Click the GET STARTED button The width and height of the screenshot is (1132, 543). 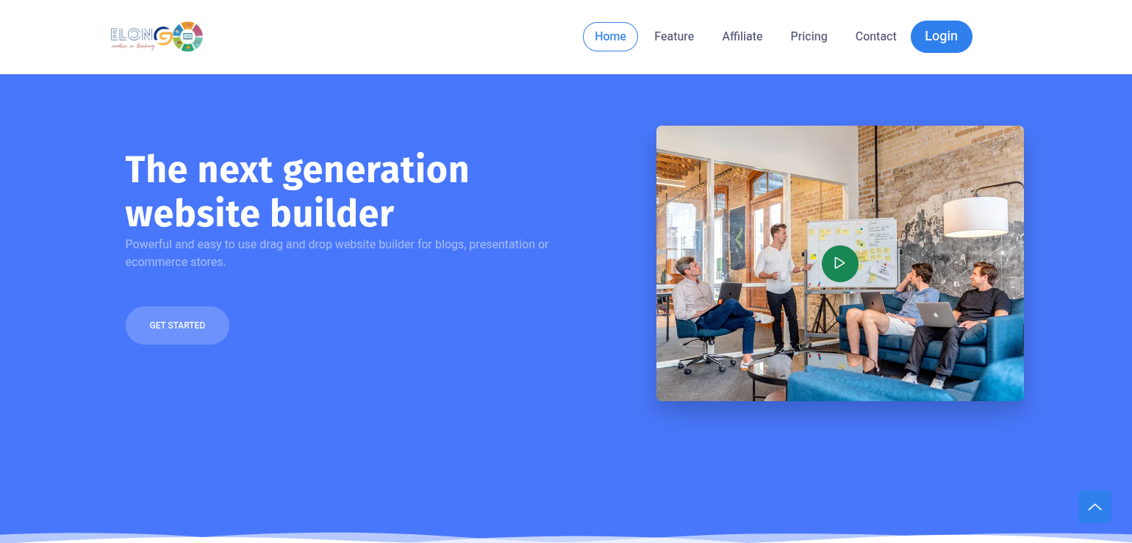(x=177, y=326)
